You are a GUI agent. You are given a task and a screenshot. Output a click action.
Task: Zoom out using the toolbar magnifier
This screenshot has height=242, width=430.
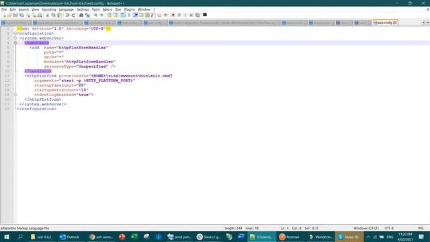pyautogui.click(x=101, y=15)
